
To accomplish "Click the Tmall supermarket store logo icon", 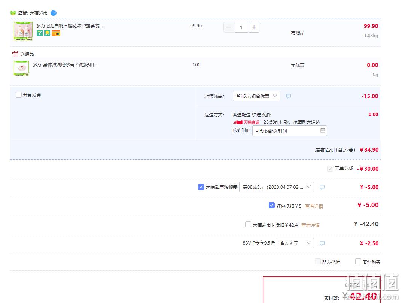I will click(x=13, y=13).
